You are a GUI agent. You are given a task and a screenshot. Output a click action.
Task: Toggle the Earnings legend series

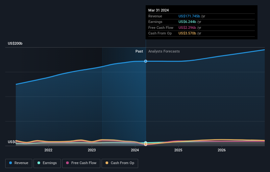[47, 163]
